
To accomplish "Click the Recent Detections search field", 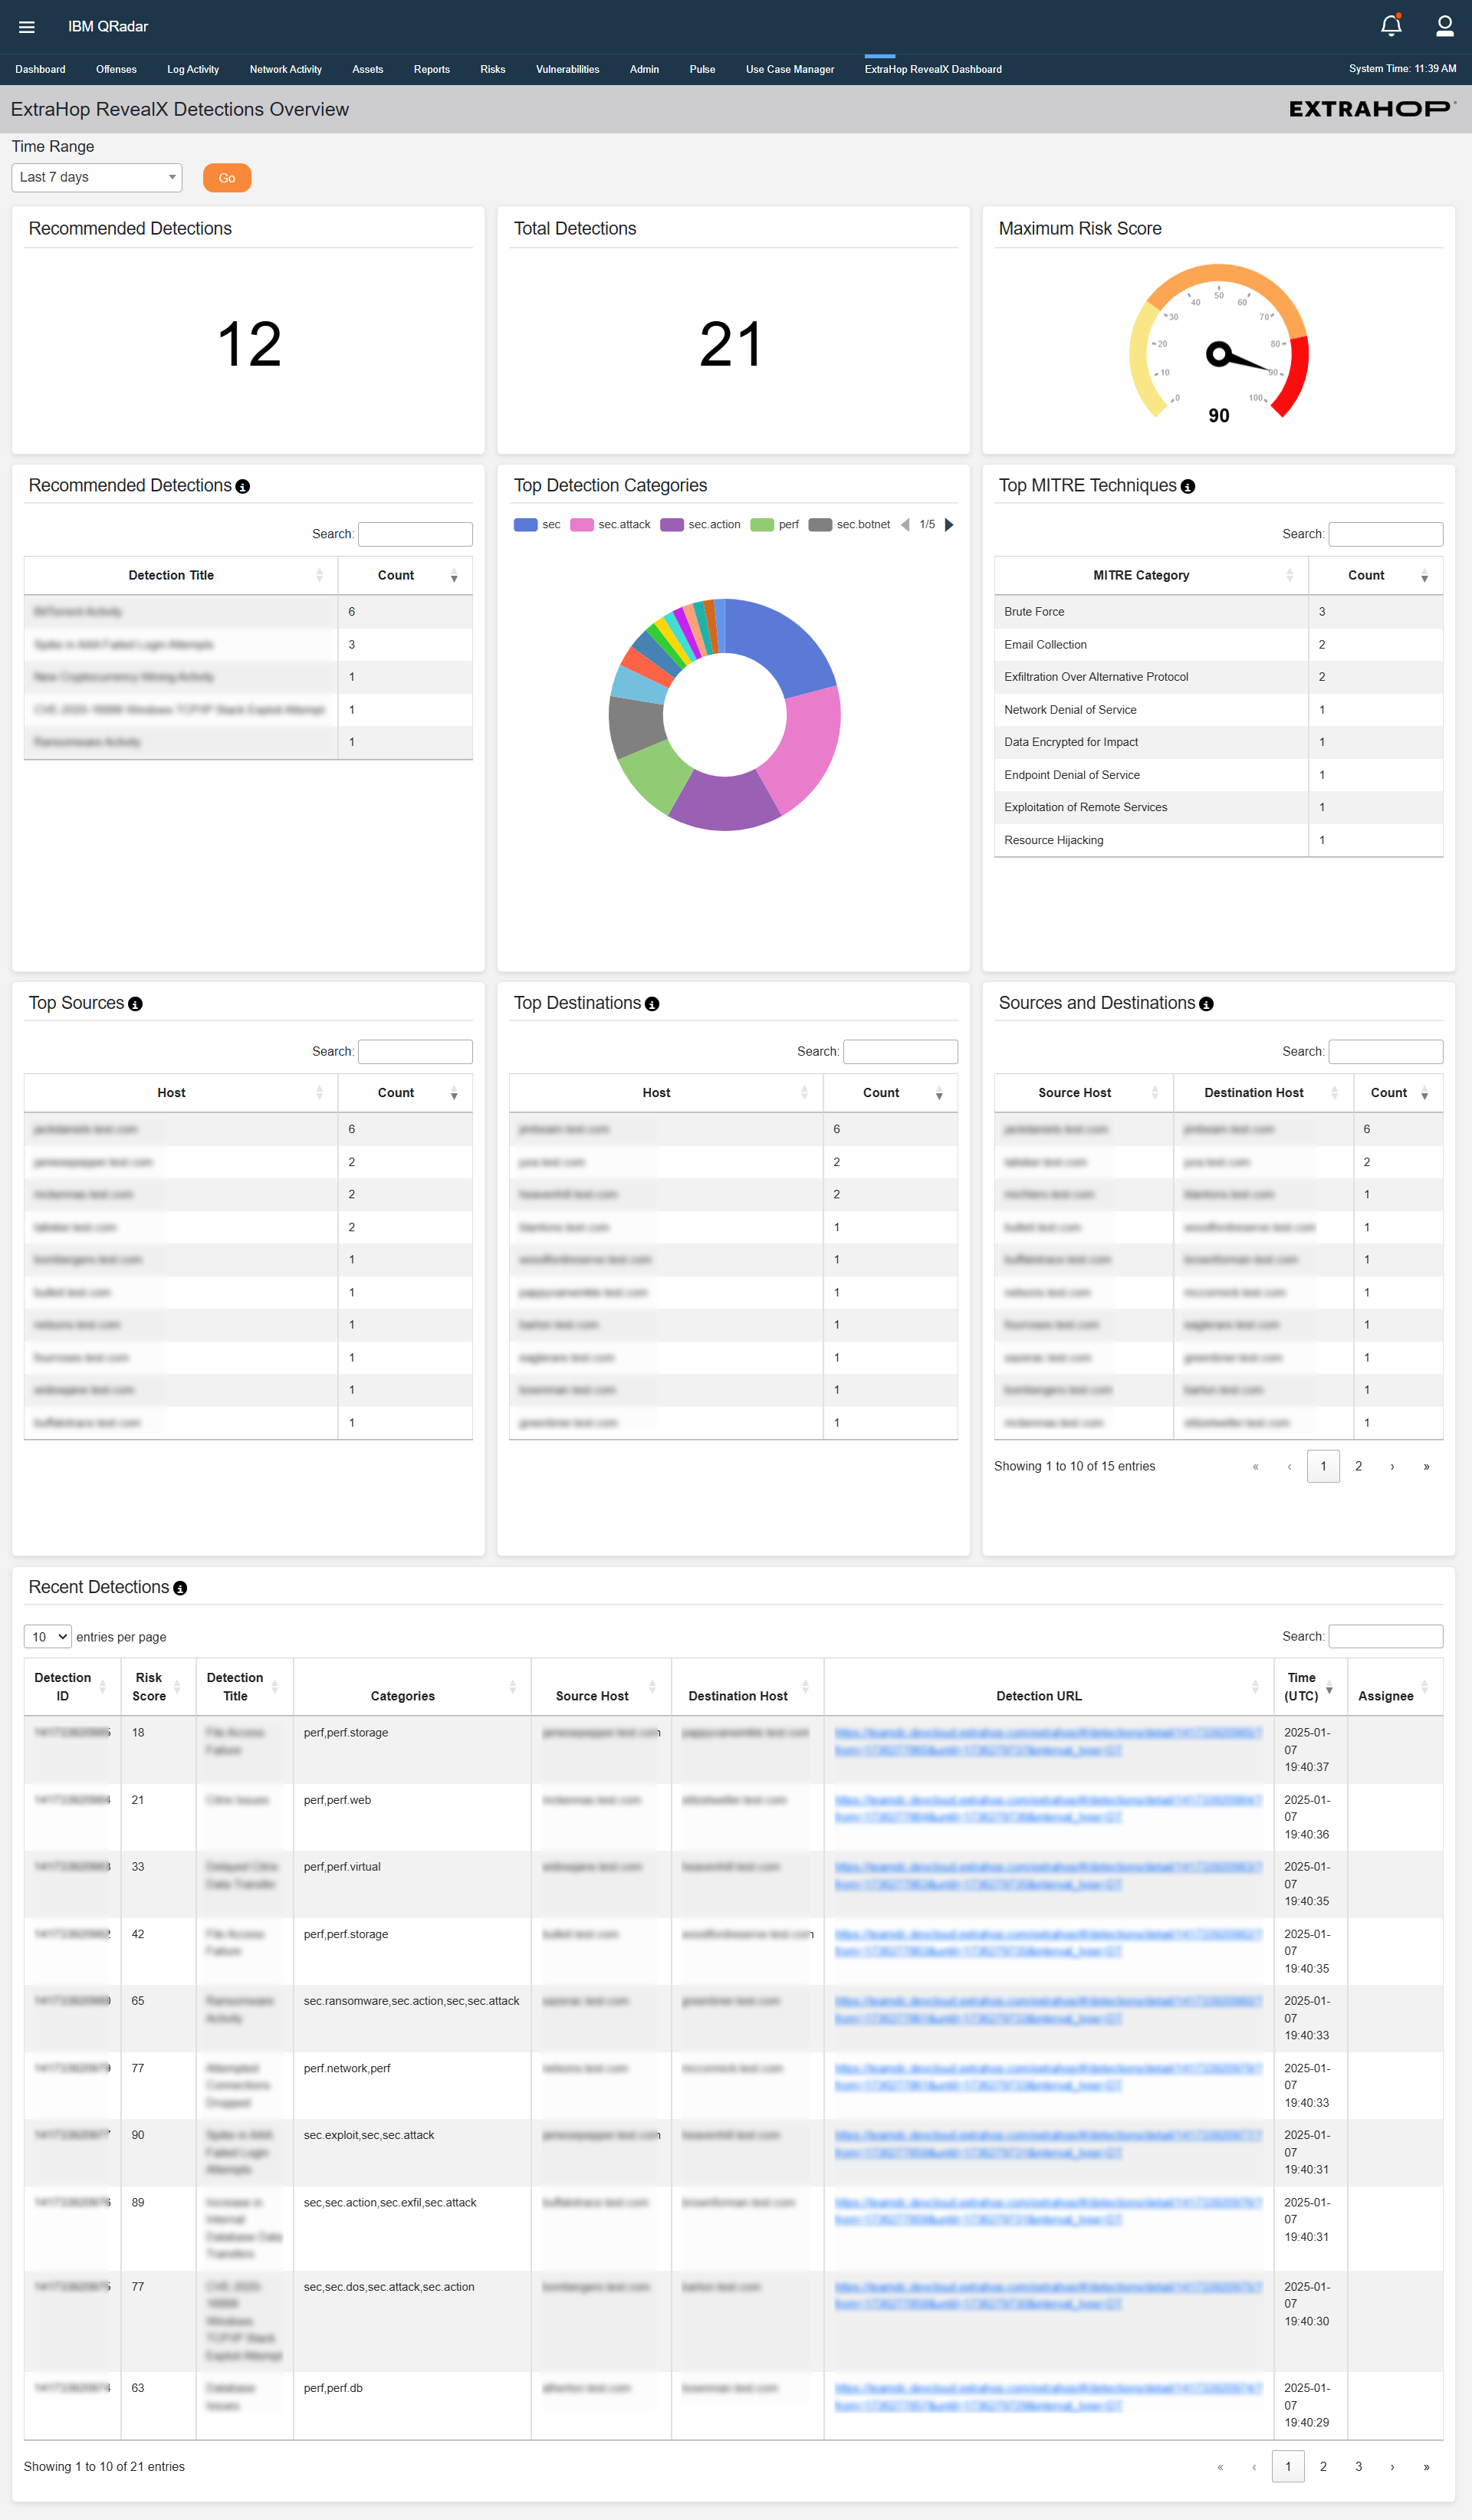I will click(x=1385, y=1636).
